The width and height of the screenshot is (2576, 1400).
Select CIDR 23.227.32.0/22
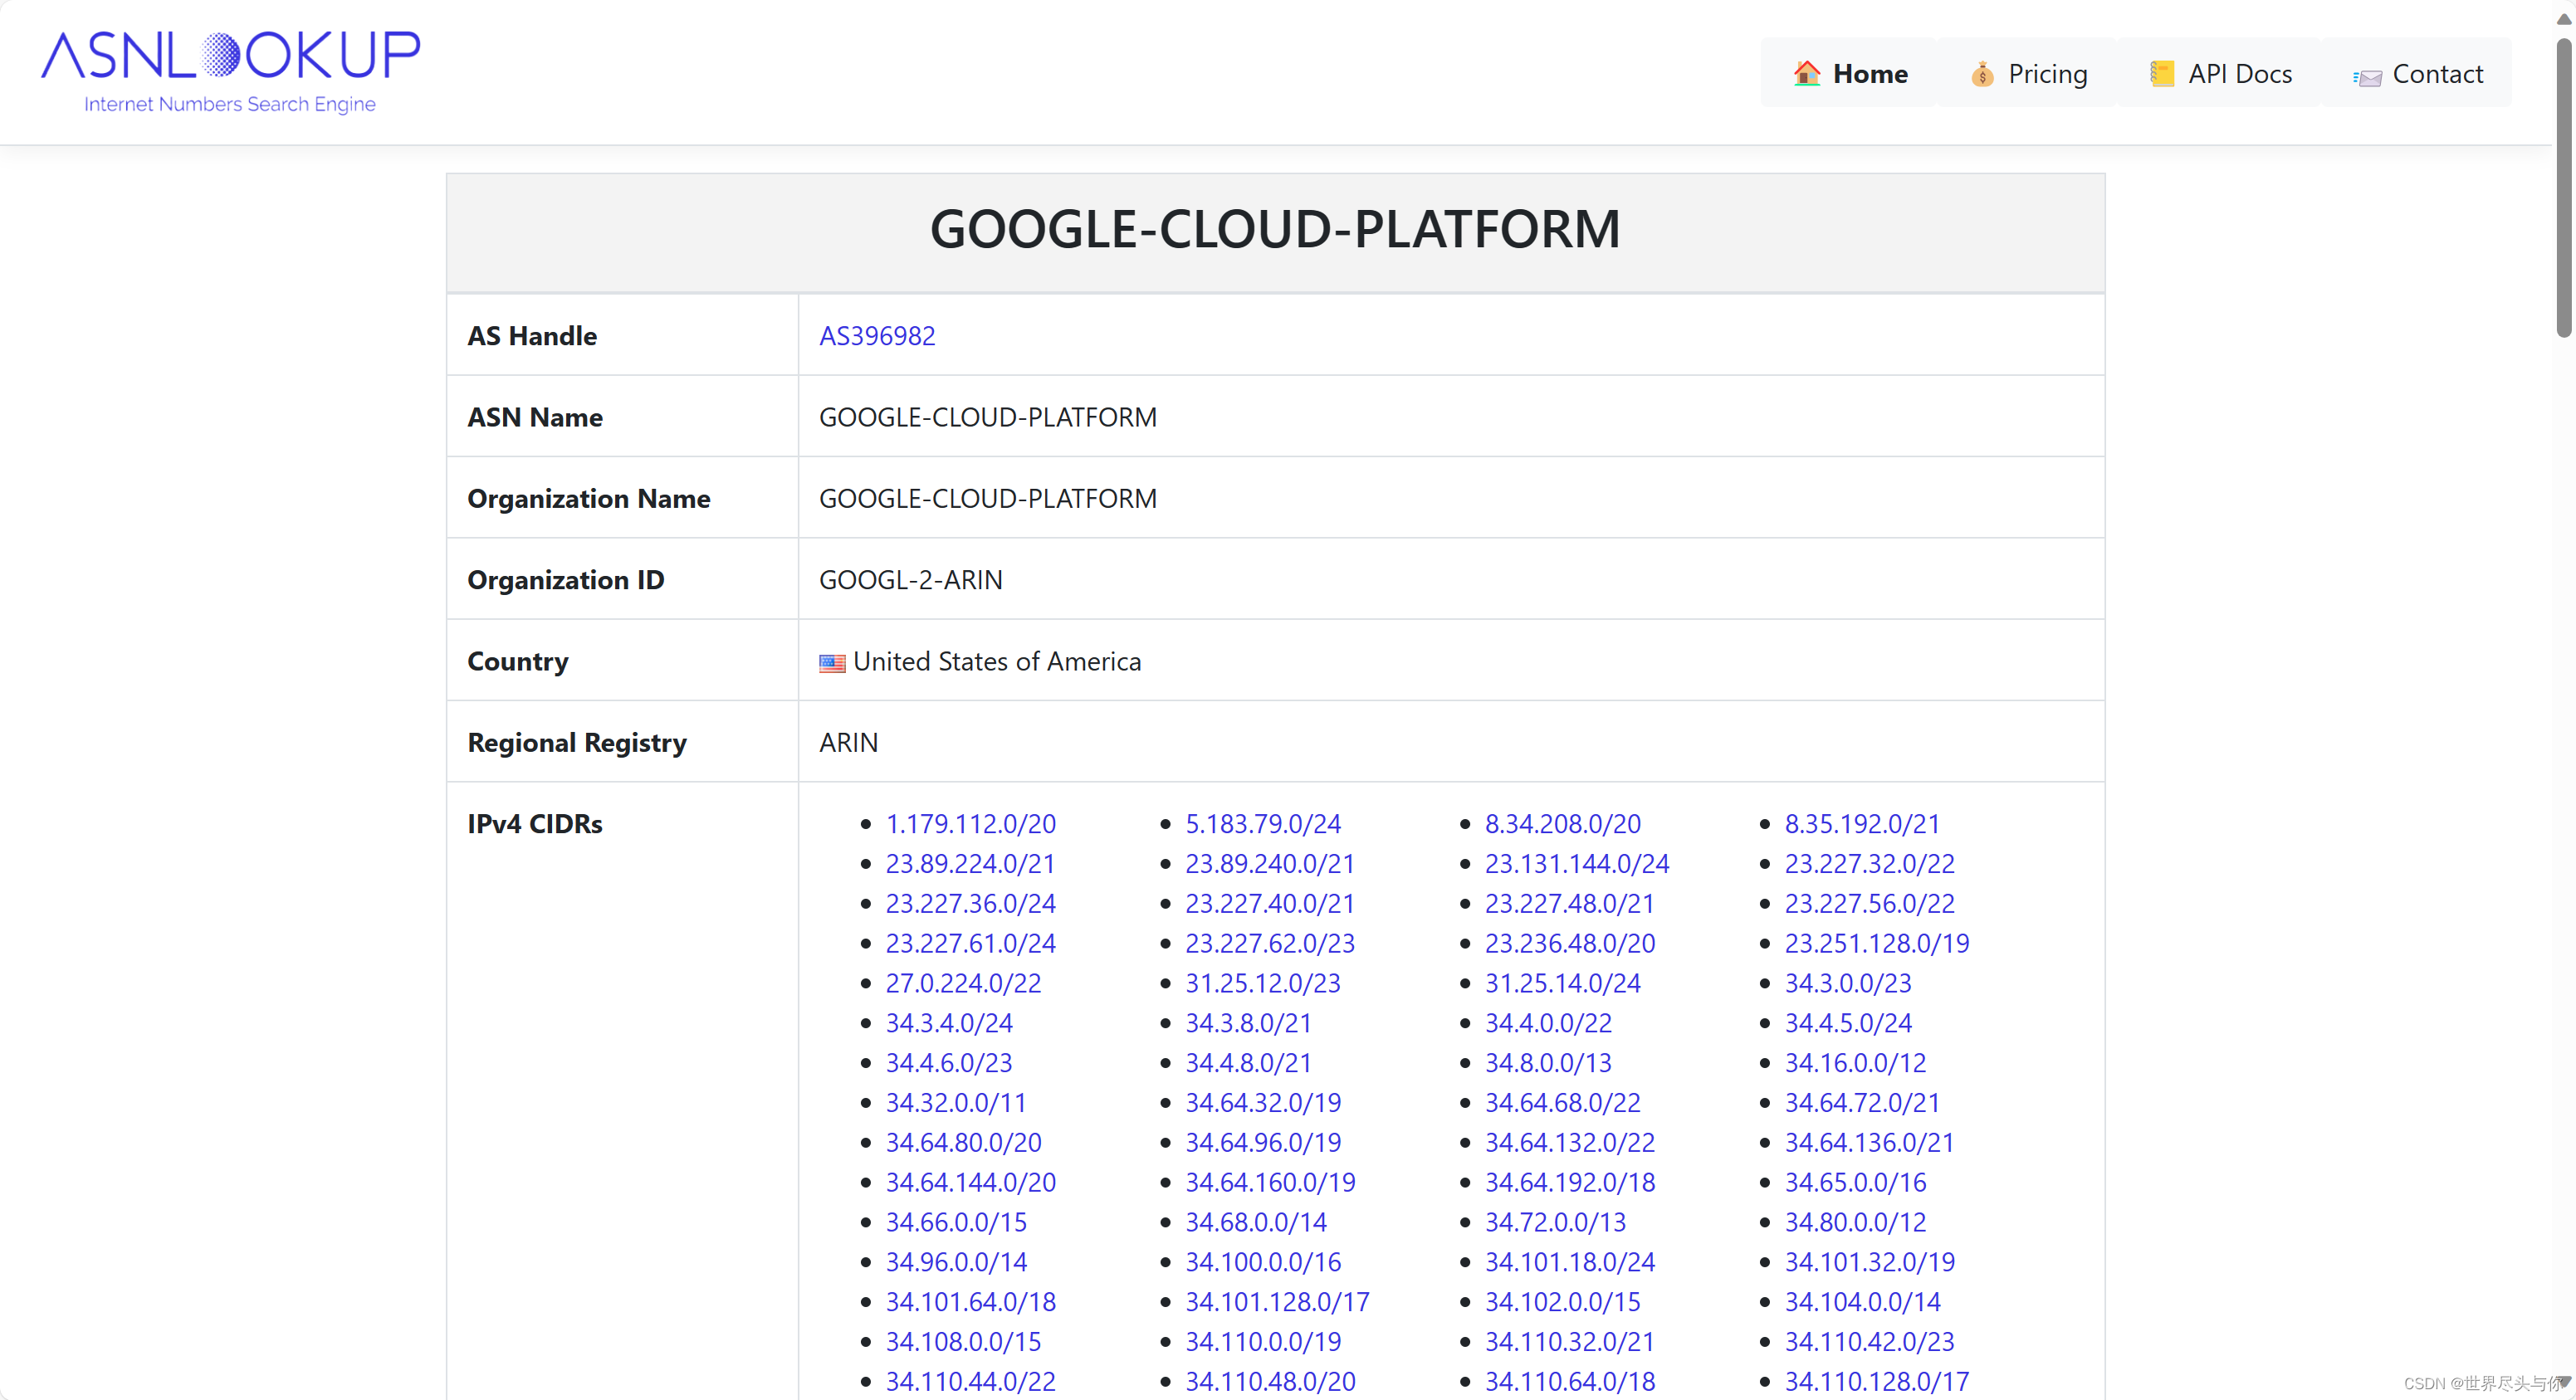pyautogui.click(x=1869, y=864)
